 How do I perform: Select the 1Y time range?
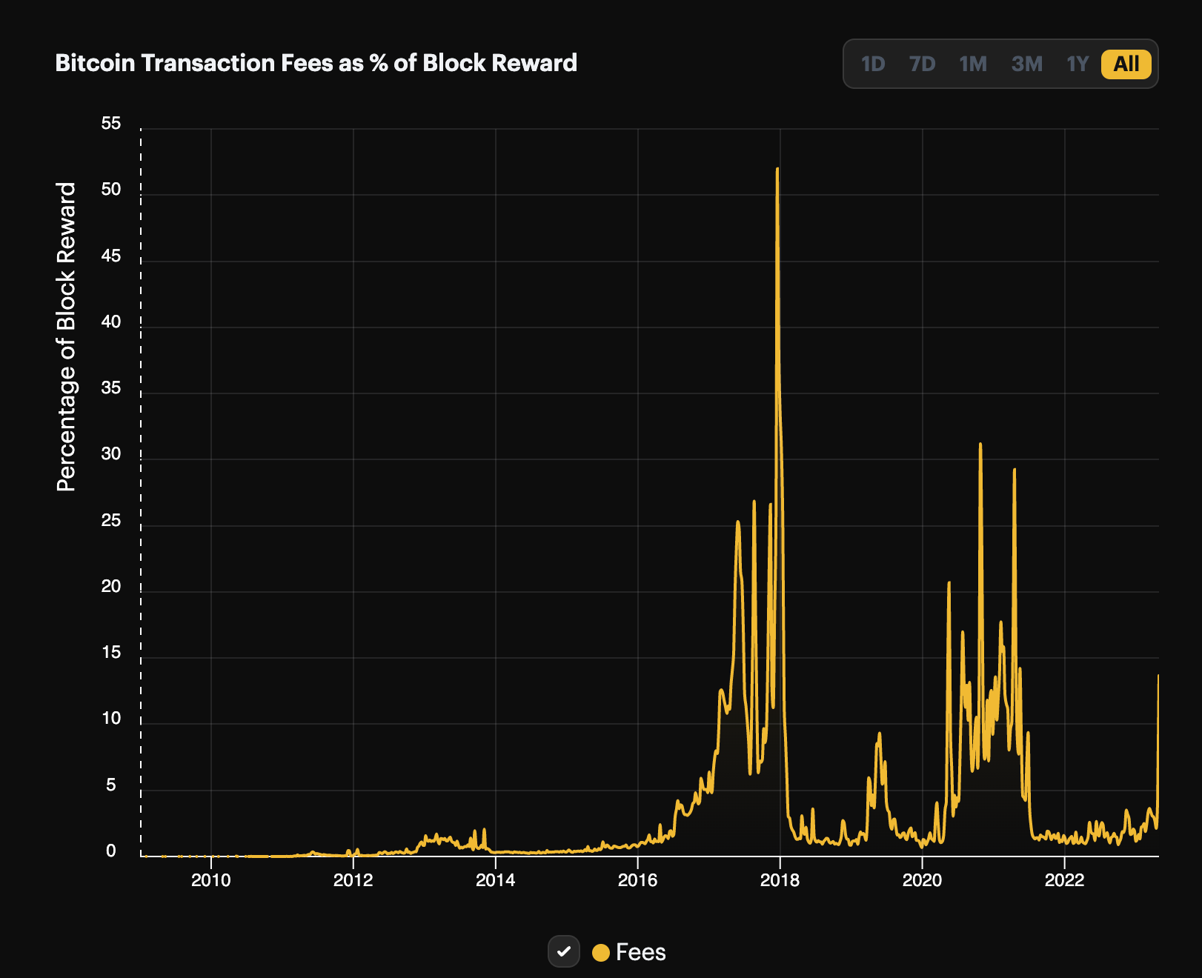(1077, 64)
